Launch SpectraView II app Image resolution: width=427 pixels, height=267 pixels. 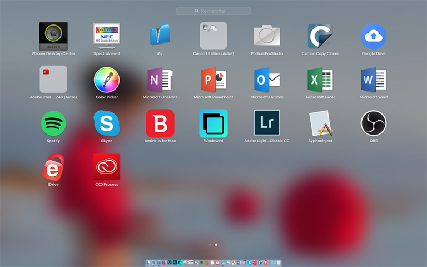[107, 36]
